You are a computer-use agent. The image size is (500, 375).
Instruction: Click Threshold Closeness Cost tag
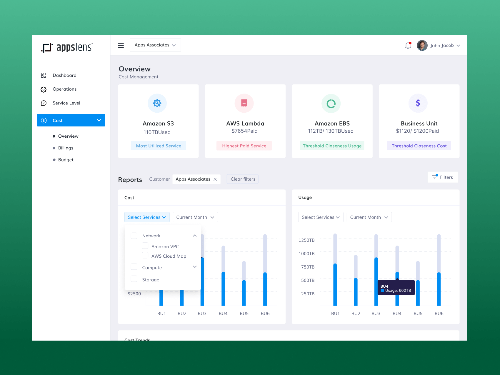[419, 146]
